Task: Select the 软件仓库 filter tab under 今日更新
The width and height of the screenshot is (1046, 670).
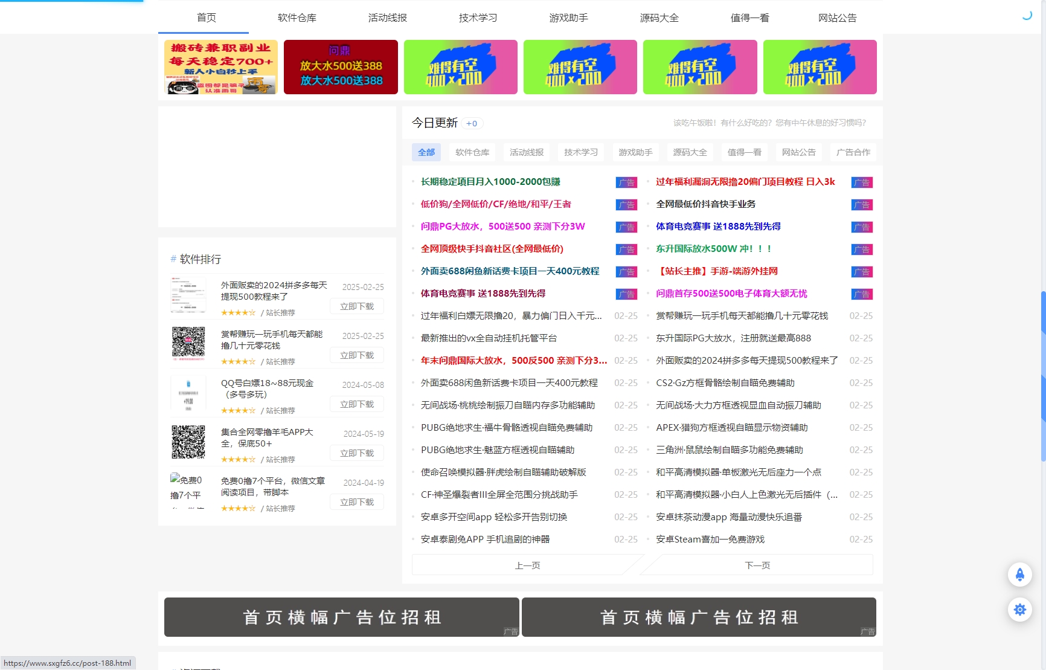Action: click(x=472, y=152)
